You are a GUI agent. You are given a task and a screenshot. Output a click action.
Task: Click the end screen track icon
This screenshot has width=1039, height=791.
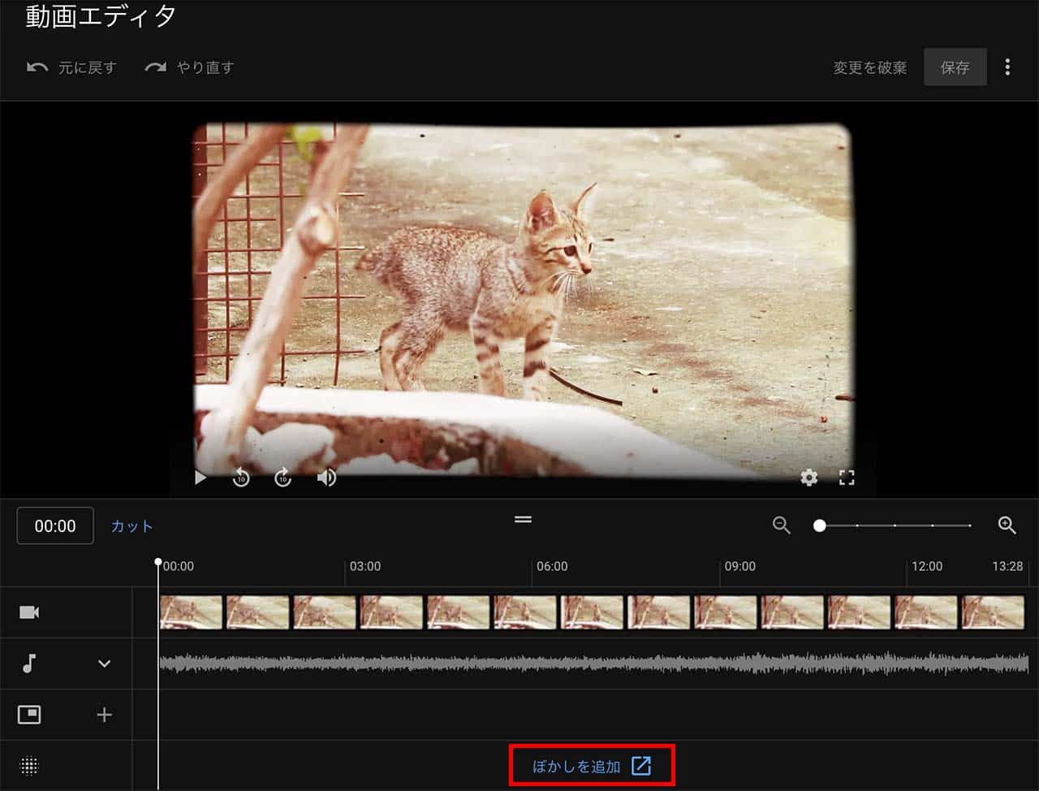29,715
